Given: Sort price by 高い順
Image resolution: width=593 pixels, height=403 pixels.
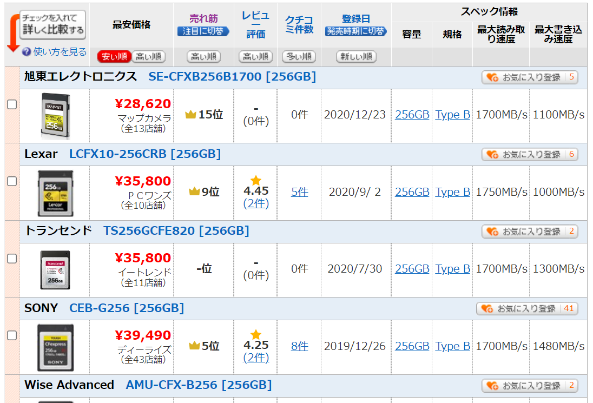Looking at the screenshot, I should tap(149, 57).
